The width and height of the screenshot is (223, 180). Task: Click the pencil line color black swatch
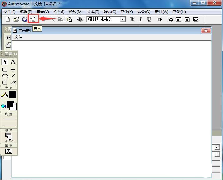click(12, 95)
